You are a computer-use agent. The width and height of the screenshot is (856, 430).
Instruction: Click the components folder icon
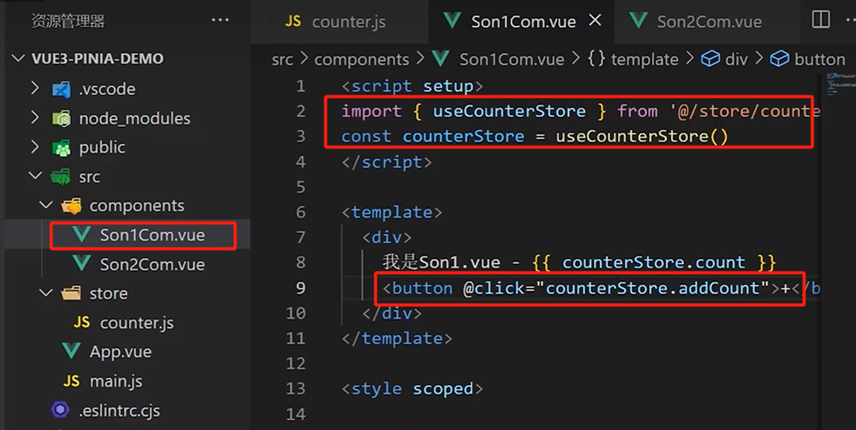click(x=71, y=206)
